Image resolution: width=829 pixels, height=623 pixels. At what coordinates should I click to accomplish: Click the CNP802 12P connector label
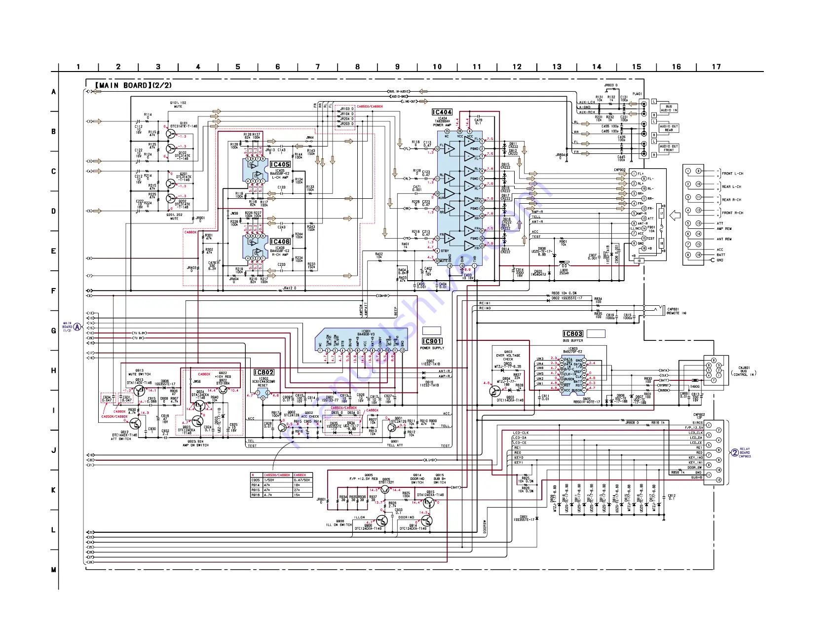pos(699,416)
